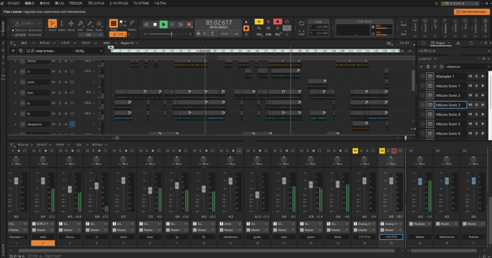Viewport: 492px width, 258px height.
Task: Start playback with the green Play button
Action: [163, 24]
